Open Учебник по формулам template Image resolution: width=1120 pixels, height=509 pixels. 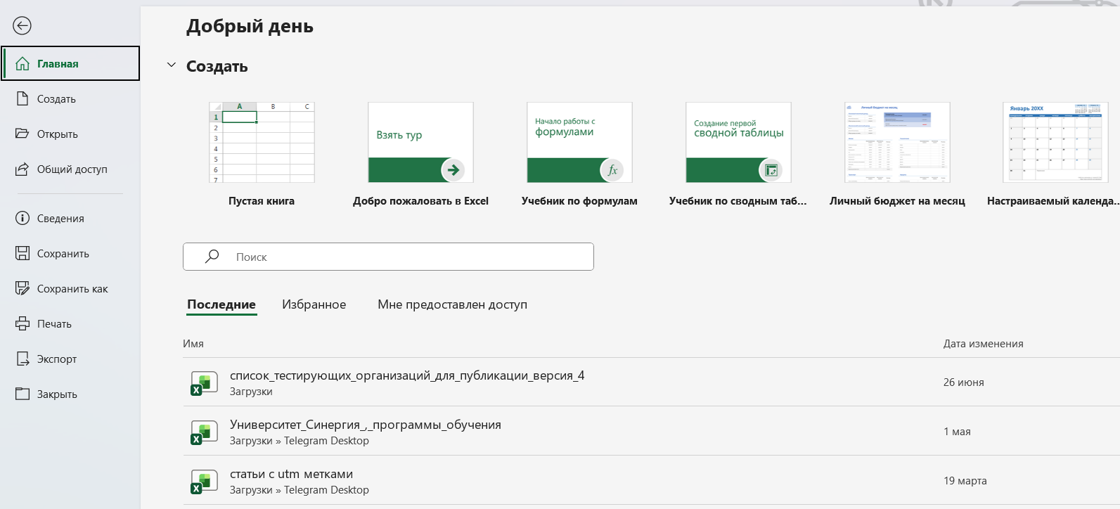tap(579, 154)
